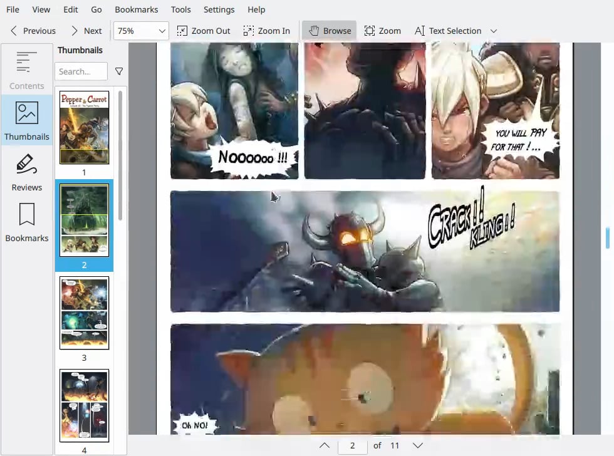Screen dimensions: 614x456
Task: Click the 'Crack!! Kling!!' comic panel
Action: tap(365, 251)
